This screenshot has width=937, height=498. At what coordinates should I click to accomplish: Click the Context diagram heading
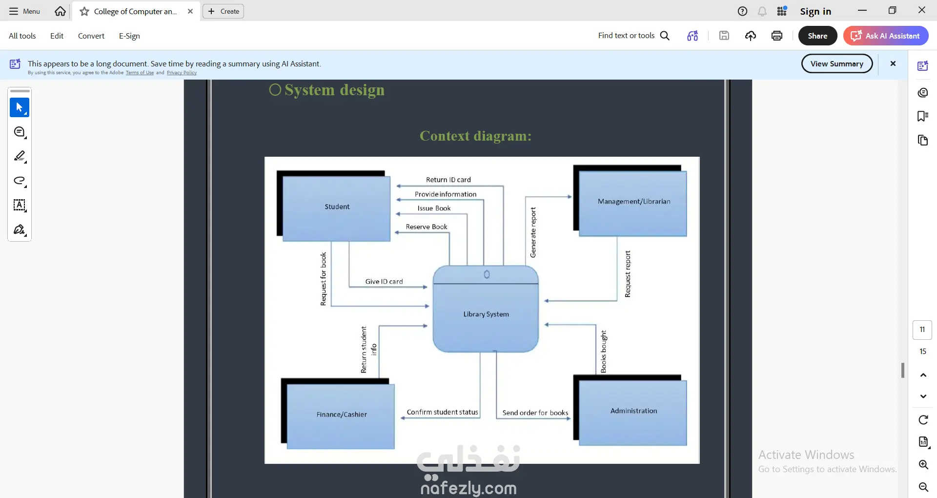476,136
